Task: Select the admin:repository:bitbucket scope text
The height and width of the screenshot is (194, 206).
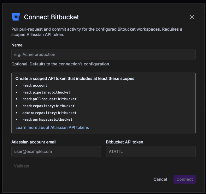Action: tap(50, 113)
